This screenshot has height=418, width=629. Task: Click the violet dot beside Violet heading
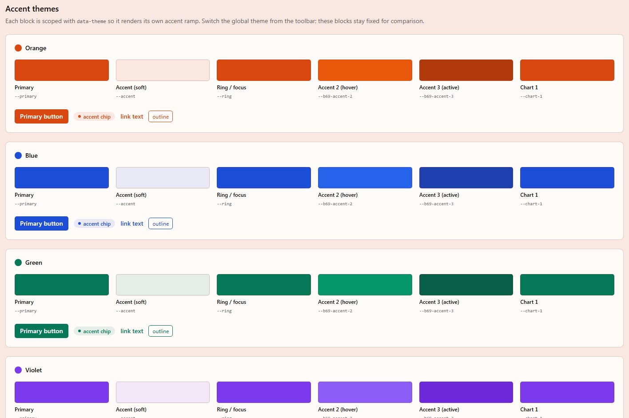coord(18,370)
